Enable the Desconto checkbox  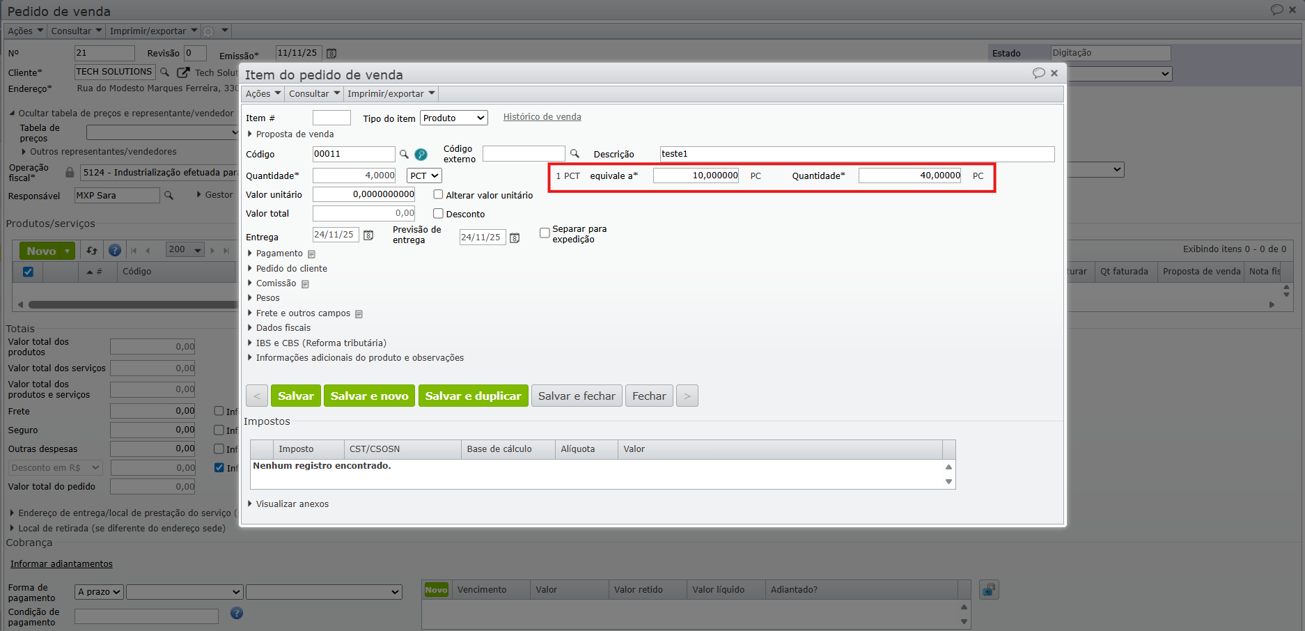[x=438, y=213]
